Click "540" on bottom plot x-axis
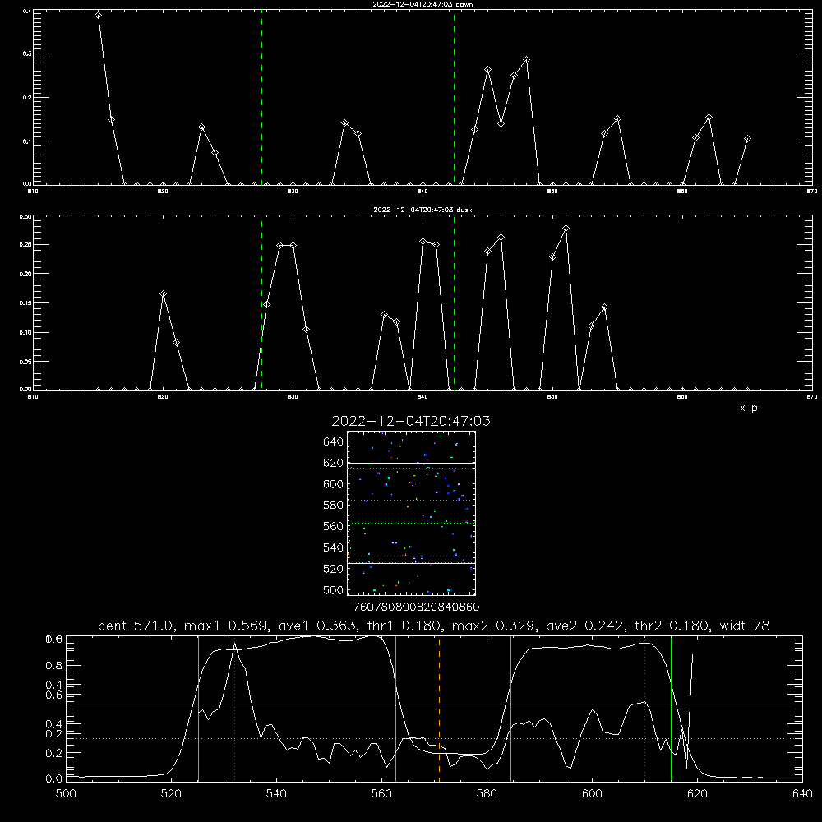Viewport: 822px width, 822px height. [x=276, y=794]
